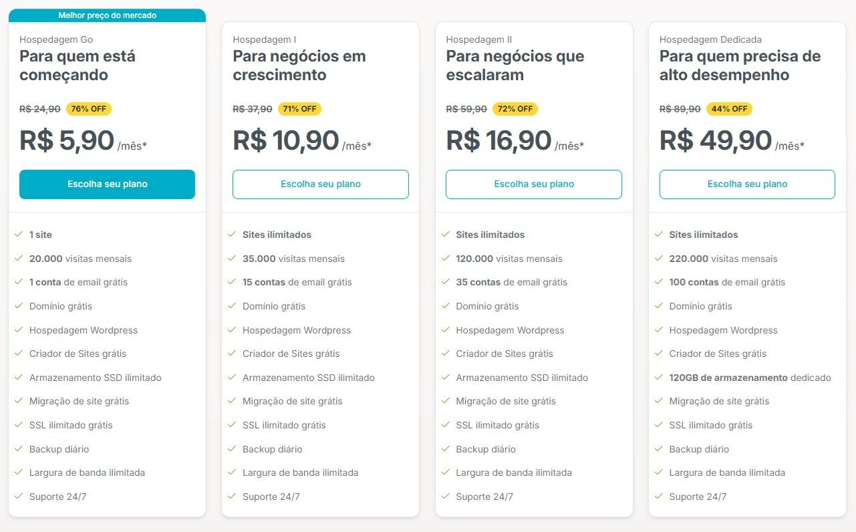Click the check icon by '1 conta de email grátis'

coord(18,282)
